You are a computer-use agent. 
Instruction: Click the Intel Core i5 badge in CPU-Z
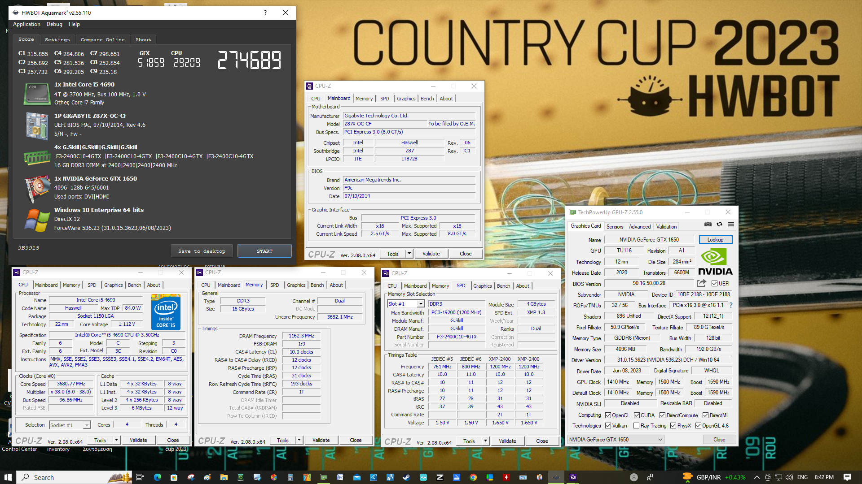pyautogui.click(x=166, y=312)
